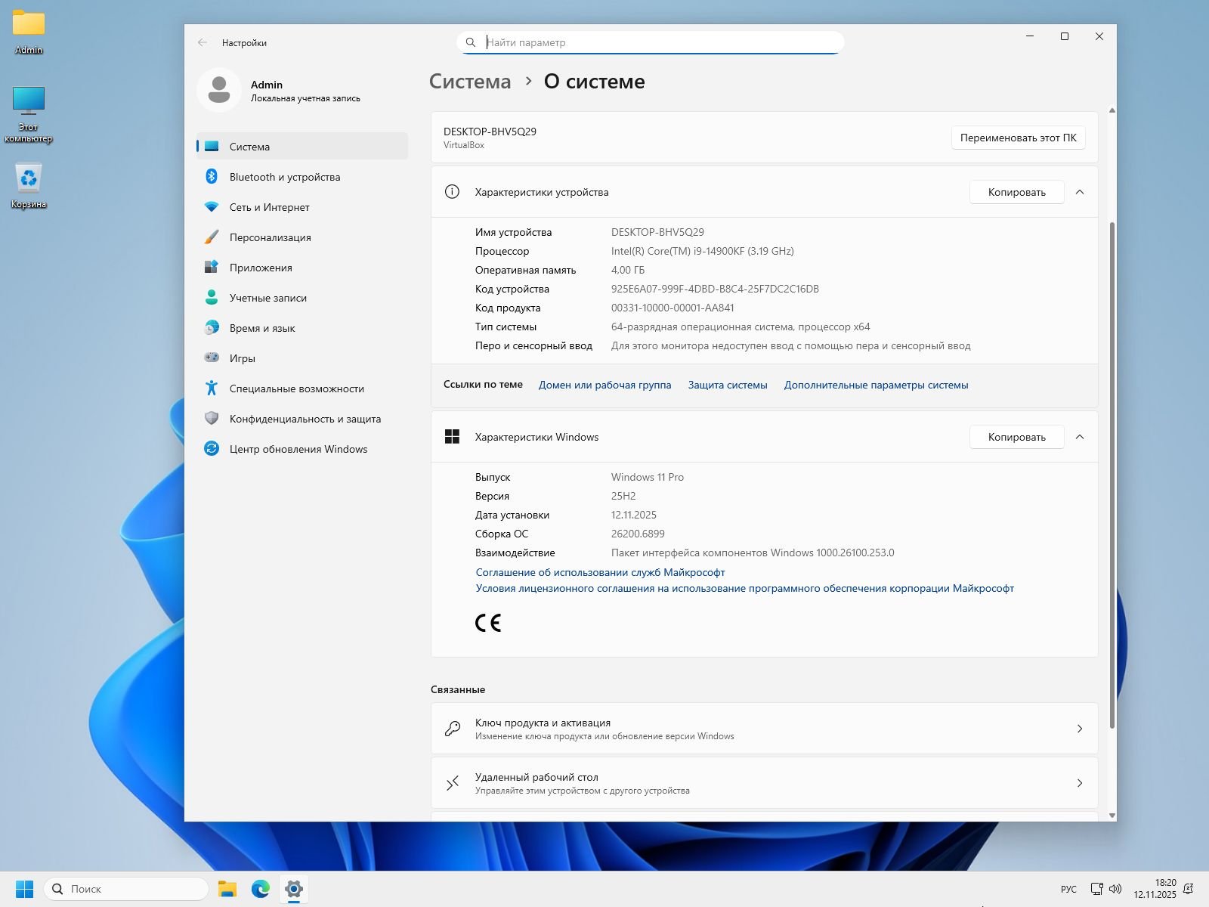
Task: Open the Apps section icon
Action: (212, 268)
